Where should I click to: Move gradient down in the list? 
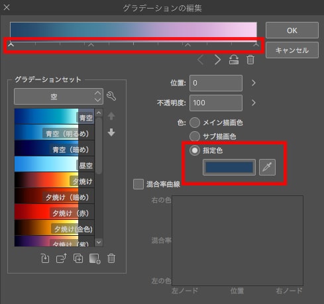pos(111,132)
